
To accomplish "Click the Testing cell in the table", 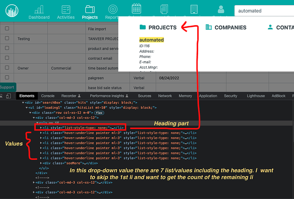I will (23, 39).
